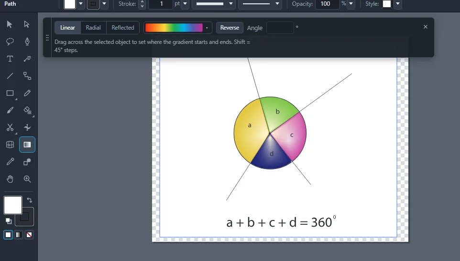Screen dimensions: 460x261
Task: Activate the Text tool
Action: pos(10,59)
